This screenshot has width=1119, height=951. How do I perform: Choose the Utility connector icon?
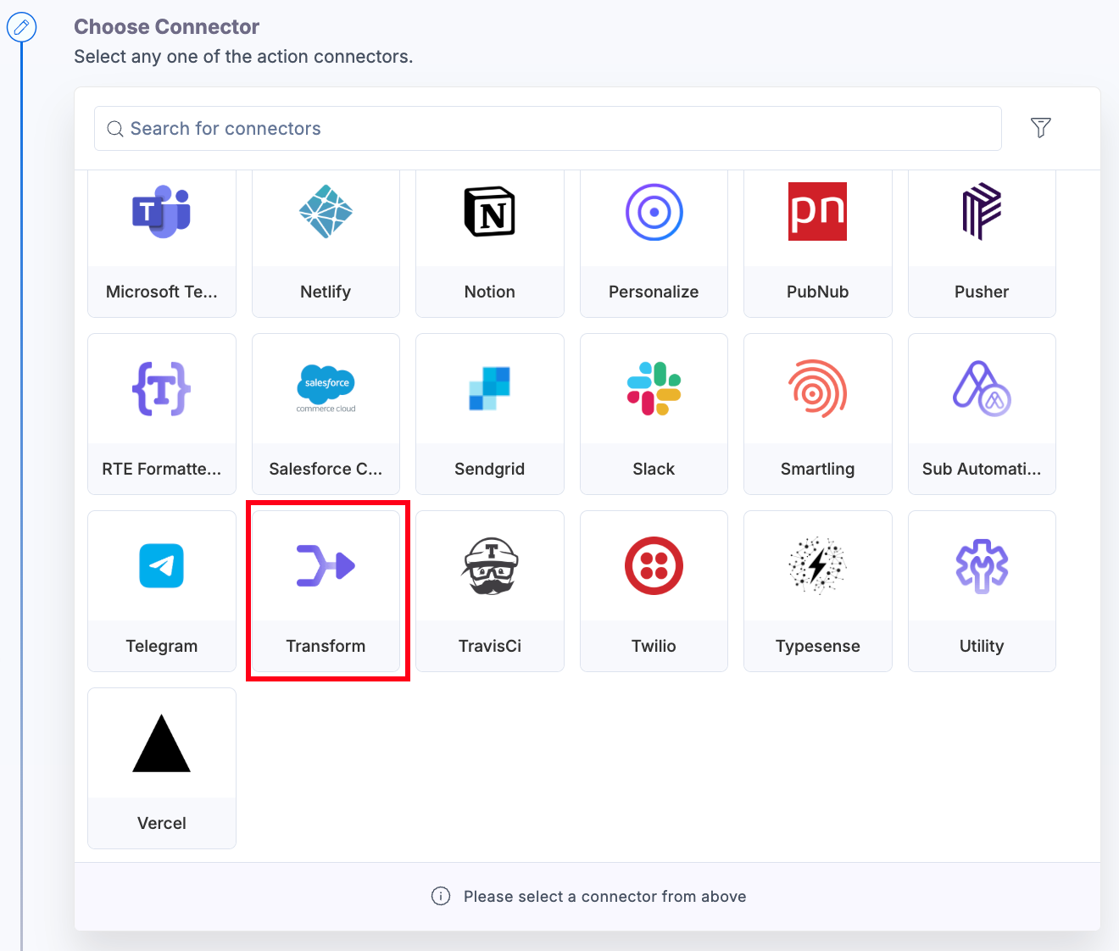[982, 566]
